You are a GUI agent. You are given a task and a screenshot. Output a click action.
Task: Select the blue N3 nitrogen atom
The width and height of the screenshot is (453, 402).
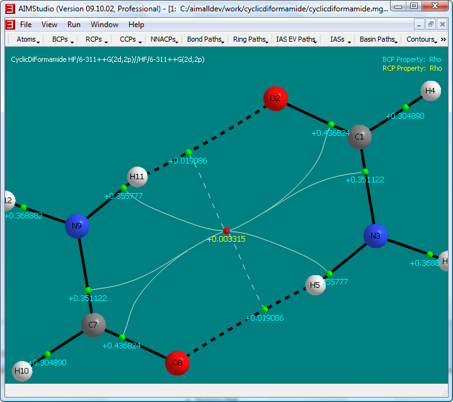pos(376,236)
